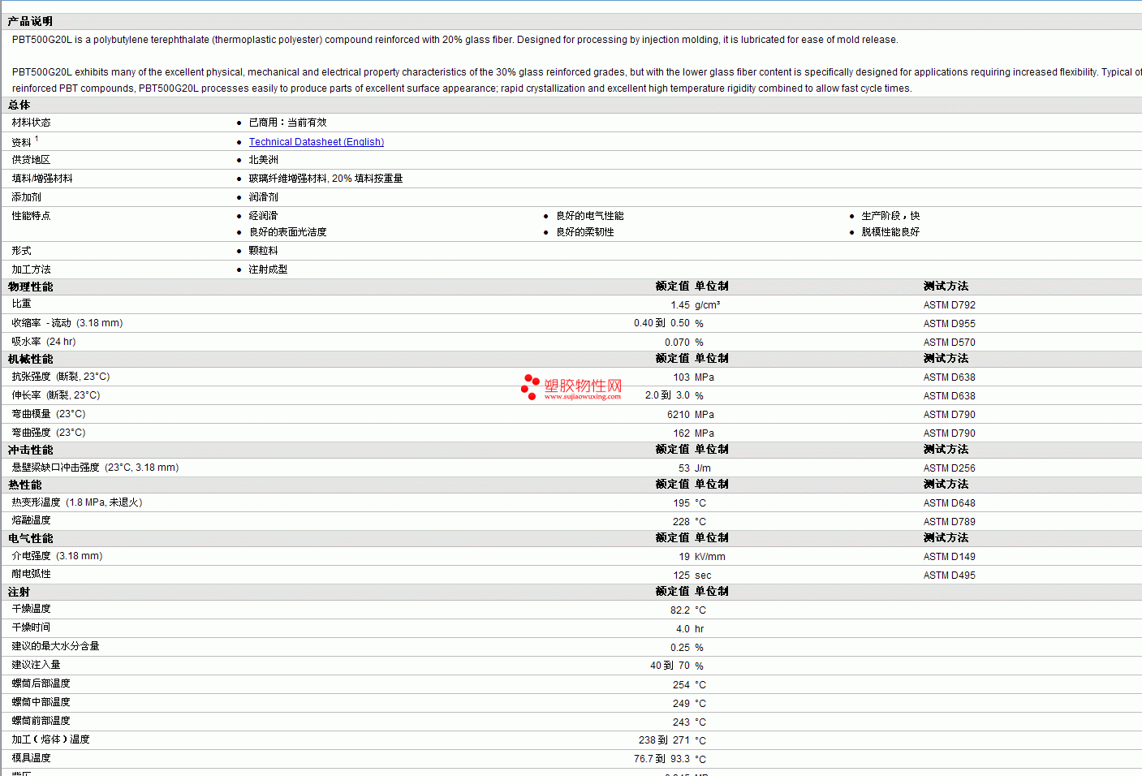
Task: Click the 产品说明 section header
Action: pos(30,21)
